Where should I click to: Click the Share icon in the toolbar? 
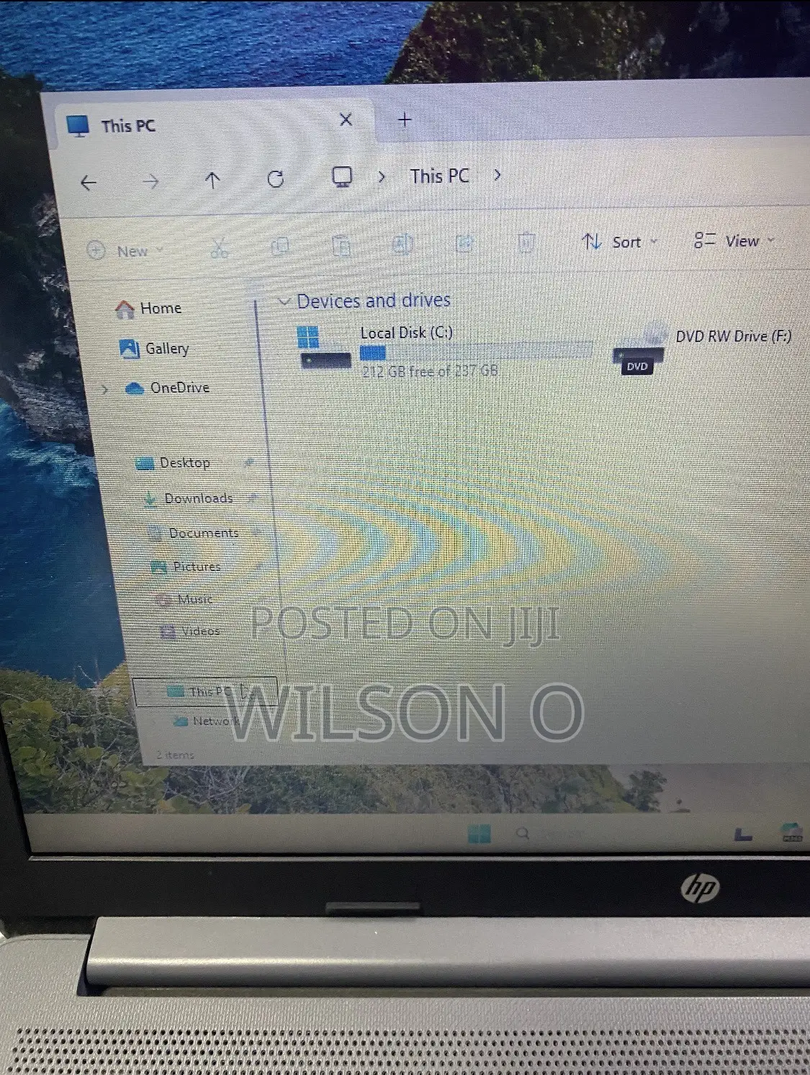(x=465, y=243)
